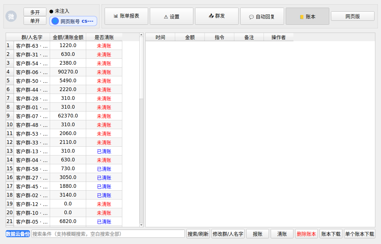Click the 多开 multi-open button
Screen dimensions: 381x244
tap(35, 12)
